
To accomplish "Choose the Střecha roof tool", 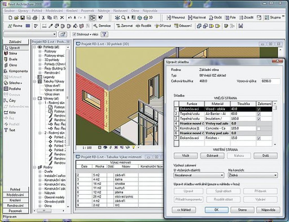I will [x=13, y=83].
